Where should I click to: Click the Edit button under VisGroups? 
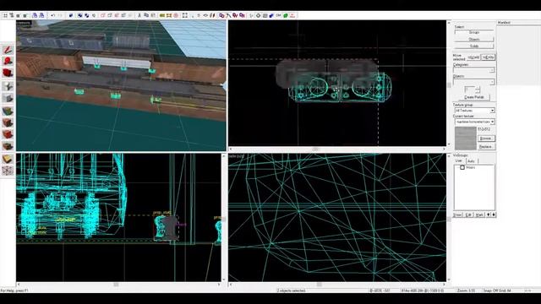click(468, 214)
